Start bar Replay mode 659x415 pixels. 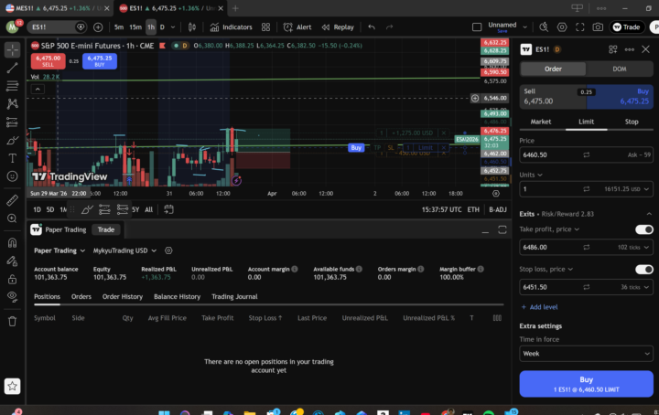coord(338,27)
